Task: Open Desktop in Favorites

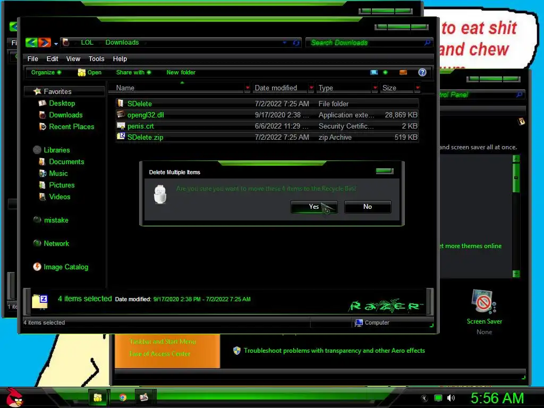Action: click(62, 103)
